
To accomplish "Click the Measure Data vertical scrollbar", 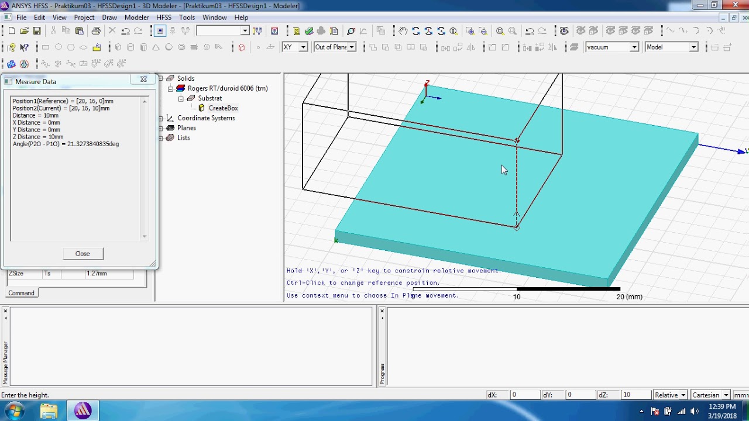I will 145,169.
